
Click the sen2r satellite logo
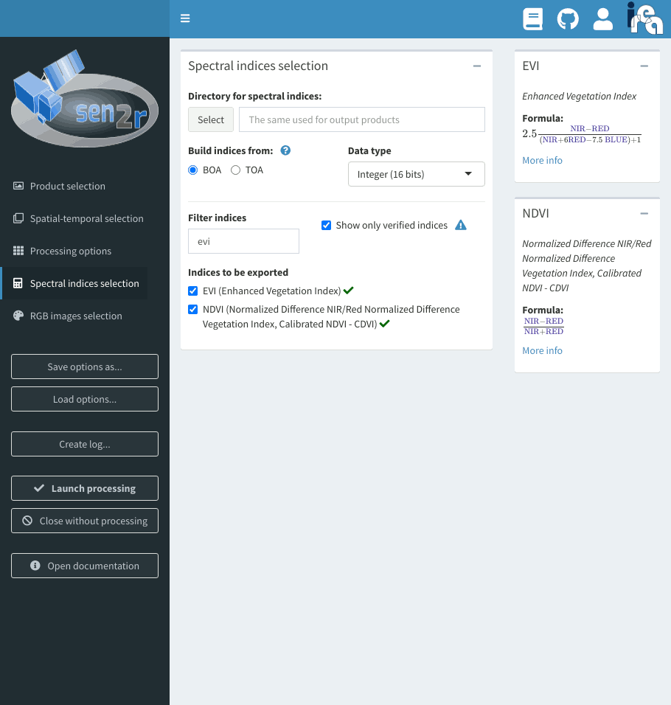tap(85, 99)
